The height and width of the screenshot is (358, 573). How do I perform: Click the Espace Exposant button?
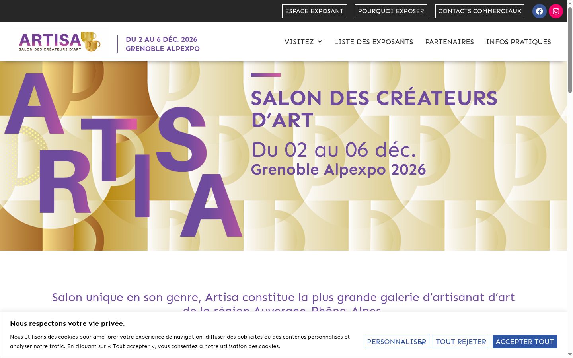click(314, 11)
